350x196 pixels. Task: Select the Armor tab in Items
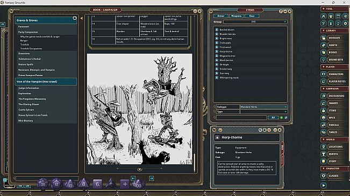pos(221,16)
